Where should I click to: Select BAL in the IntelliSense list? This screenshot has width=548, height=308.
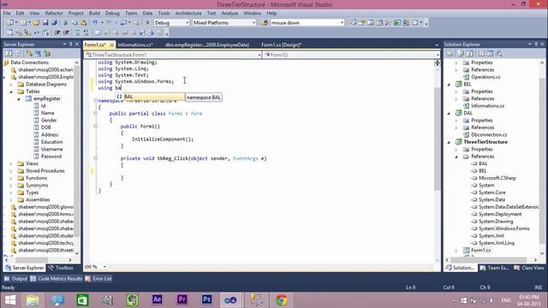pos(151,97)
